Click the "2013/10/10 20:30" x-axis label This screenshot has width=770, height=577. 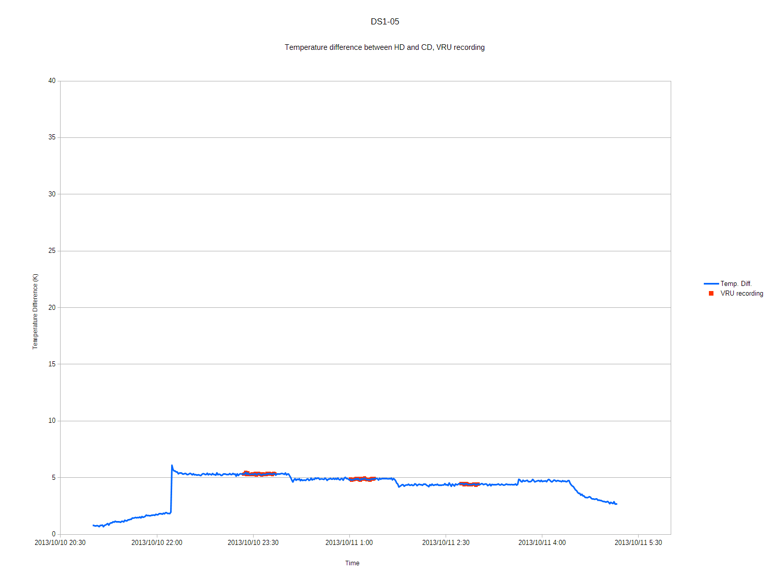60,543
